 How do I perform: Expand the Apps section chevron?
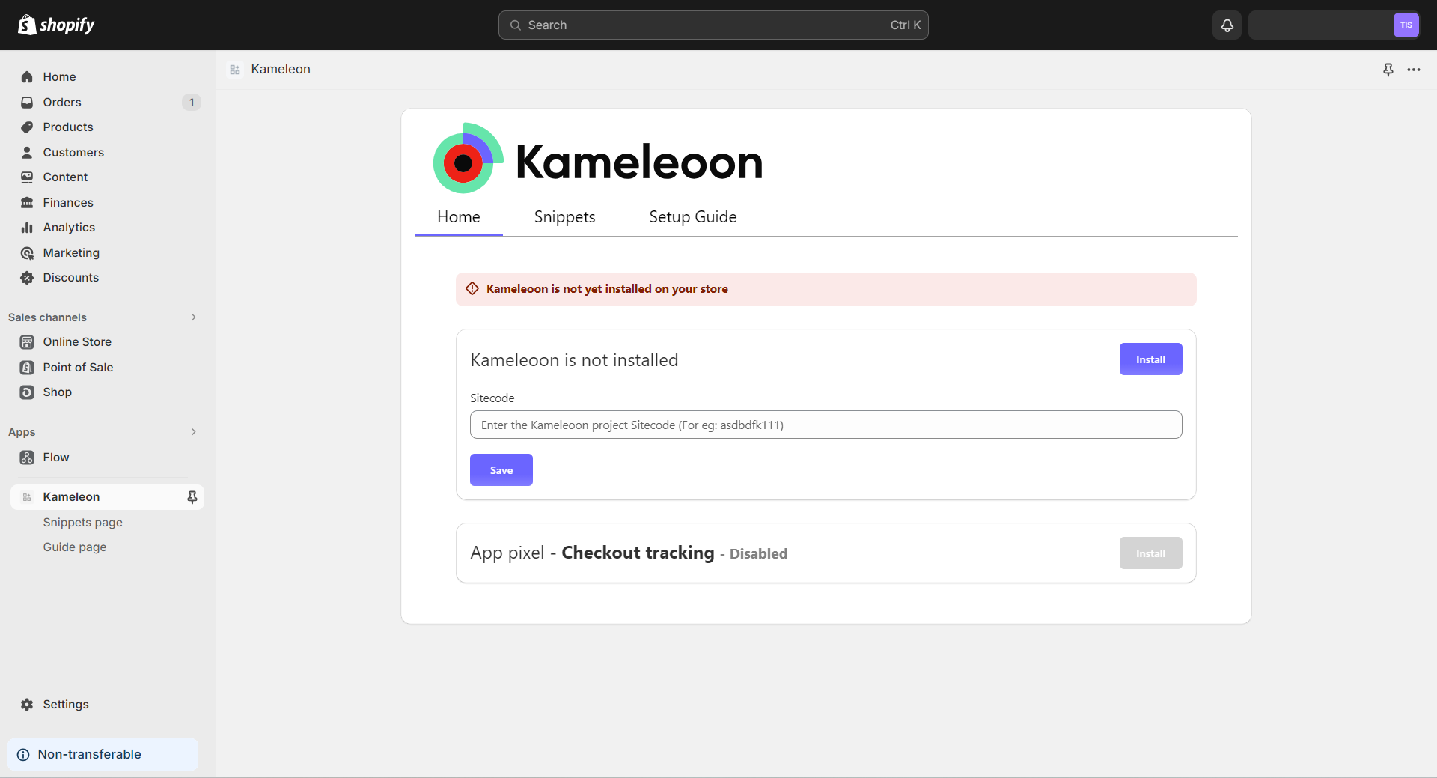pyautogui.click(x=193, y=432)
